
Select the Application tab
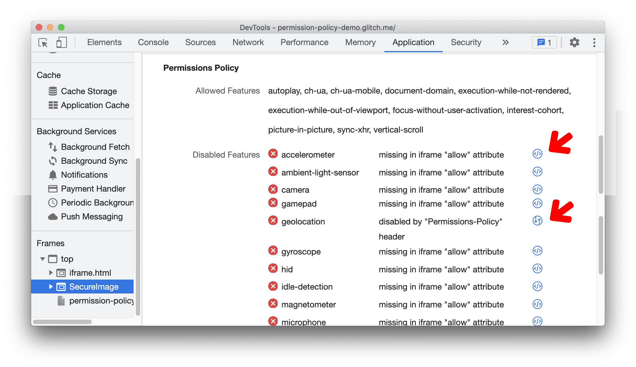411,42
